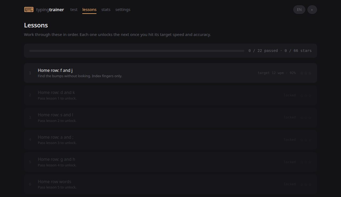Click the star rating of lesson 1
Image resolution: width=341 pixels, height=197 pixels.
(x=306, y=73)
